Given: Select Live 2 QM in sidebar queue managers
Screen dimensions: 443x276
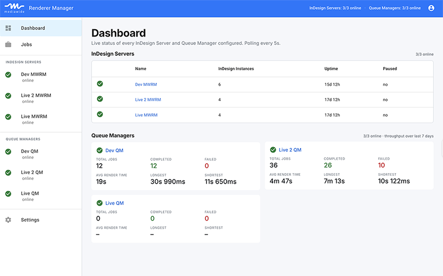Looking at the screenshot, I should click(x=40, y=175).
